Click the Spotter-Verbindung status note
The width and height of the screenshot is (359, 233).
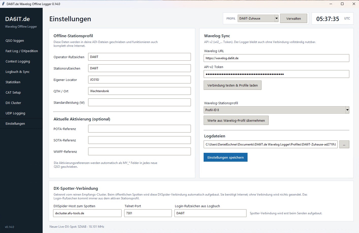(286, 213)
